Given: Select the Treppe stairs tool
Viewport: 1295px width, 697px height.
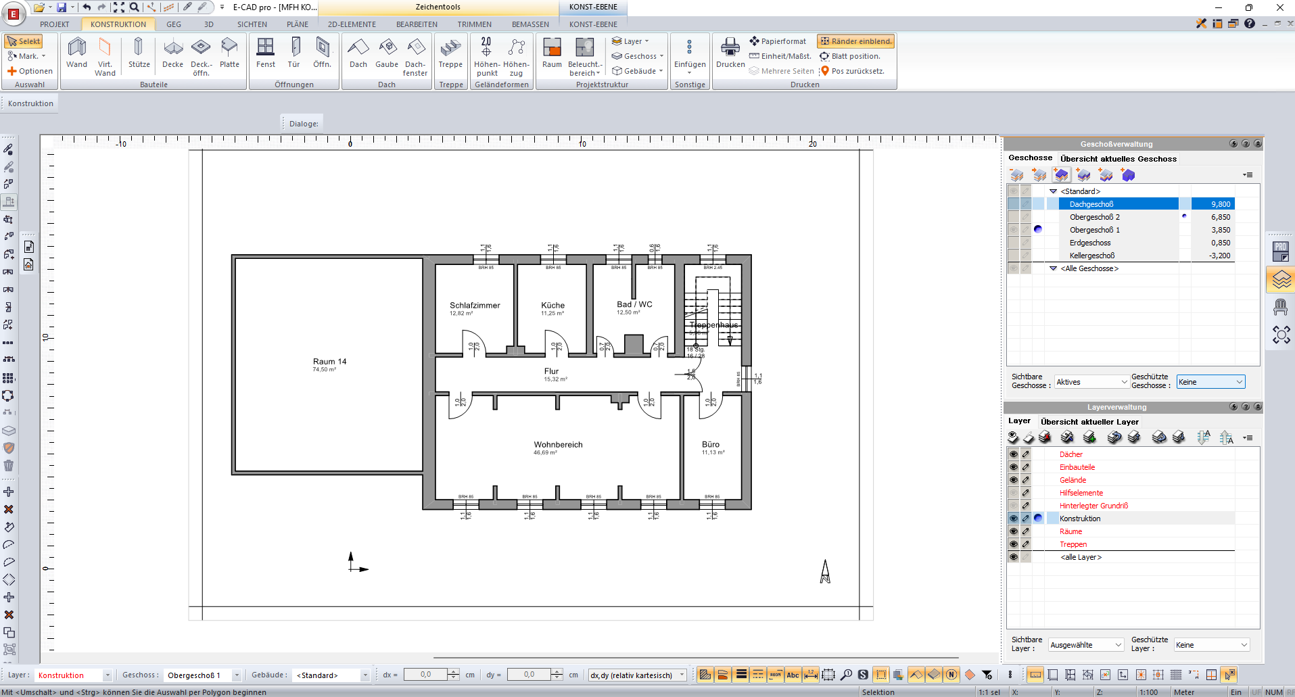Looking at the screenshot, I should pos(450,53).
